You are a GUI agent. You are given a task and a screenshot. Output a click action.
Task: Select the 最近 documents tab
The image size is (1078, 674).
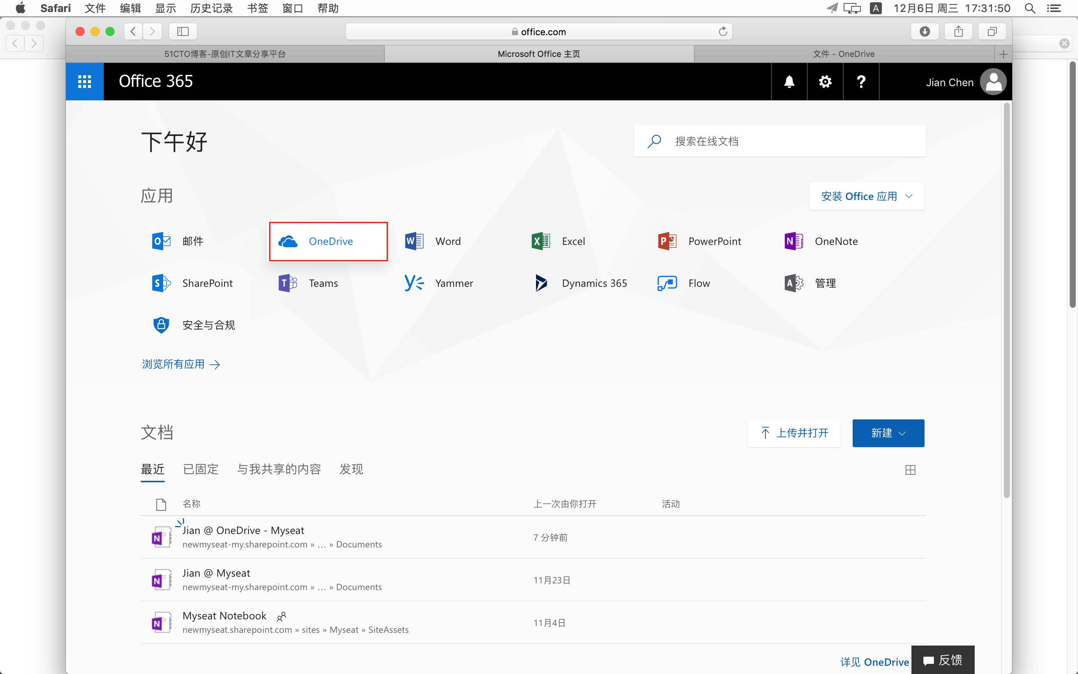tap(153, 470)
